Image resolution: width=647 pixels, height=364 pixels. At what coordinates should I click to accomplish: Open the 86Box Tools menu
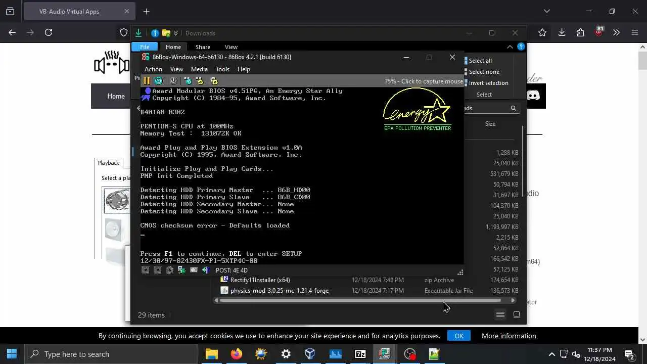click(222, 69)
